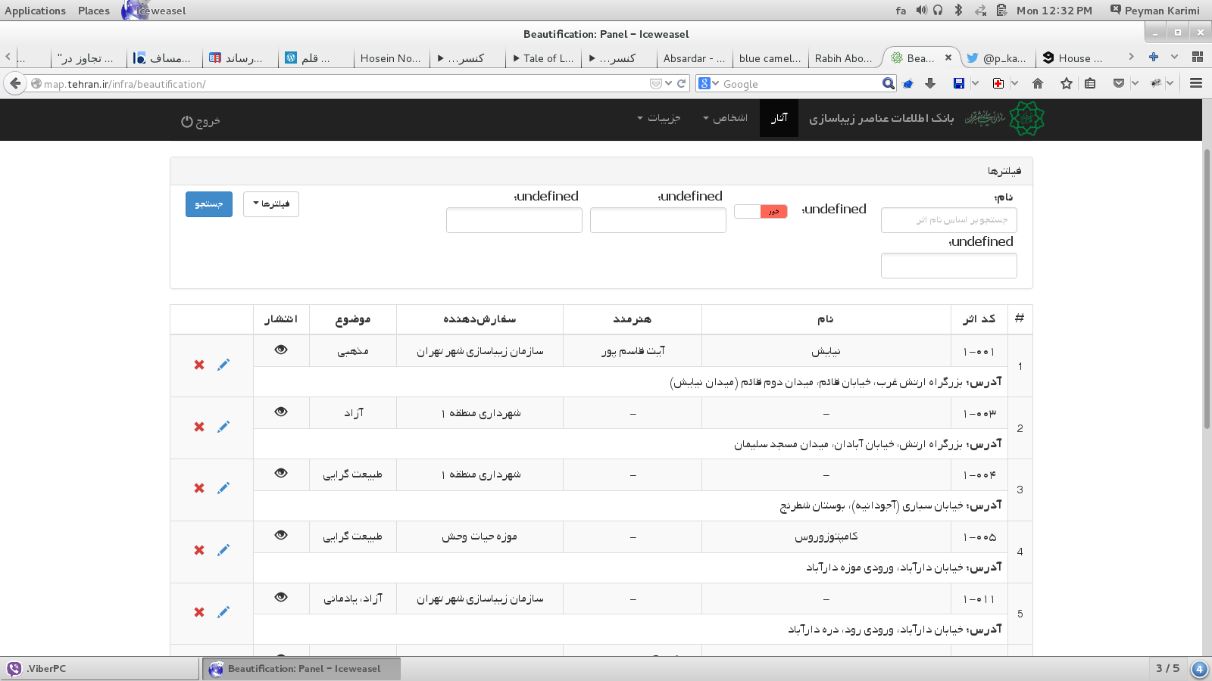Click the search magnifier in Google box
Screen dimensions: 1212x681
(889, 83)
